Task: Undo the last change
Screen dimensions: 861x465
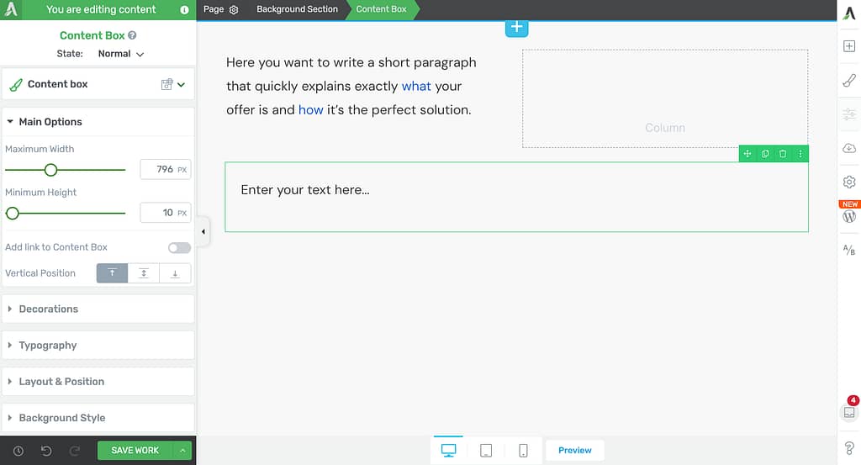Action: point(46,451)
